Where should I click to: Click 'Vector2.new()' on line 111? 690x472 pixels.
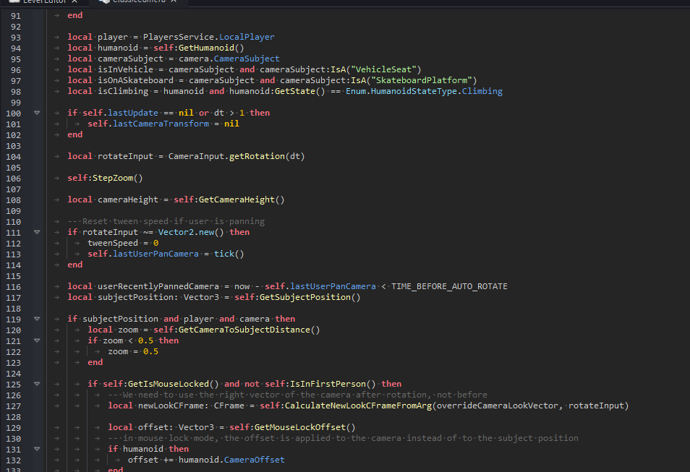pyautogui.click(x=191, y=232)
